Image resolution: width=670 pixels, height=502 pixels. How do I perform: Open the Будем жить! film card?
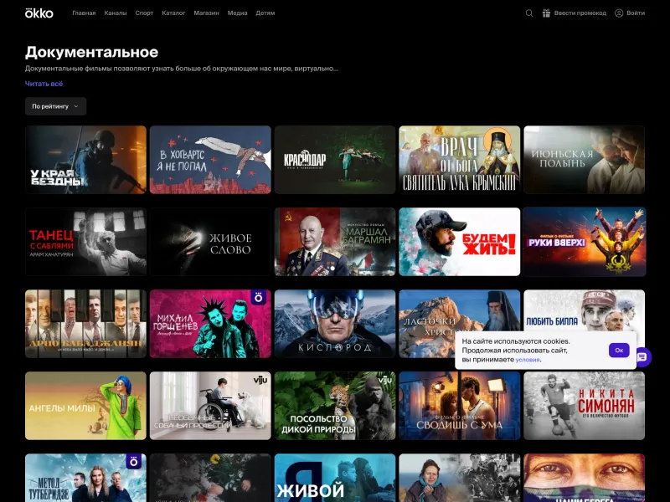[x=459, y=242]
